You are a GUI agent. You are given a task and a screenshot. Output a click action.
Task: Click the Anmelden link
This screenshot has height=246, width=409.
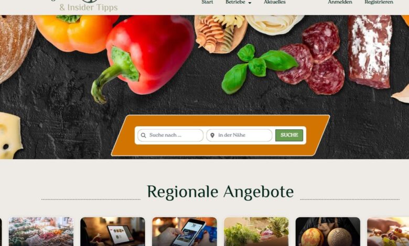[340, 2]
